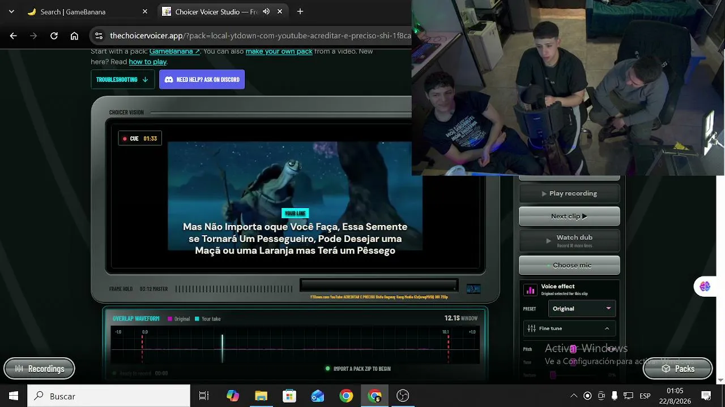Switch to the active Chrome profile window
This screenshot has width=725, height=407.
pos(374,396)
